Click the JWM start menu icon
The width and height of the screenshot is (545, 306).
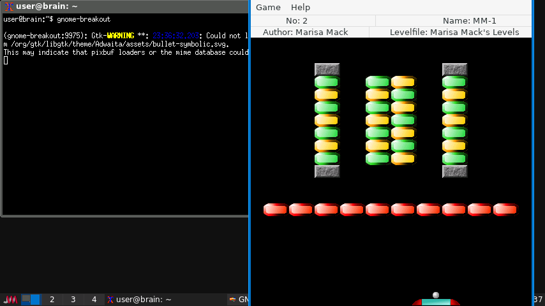pos(10,300)
